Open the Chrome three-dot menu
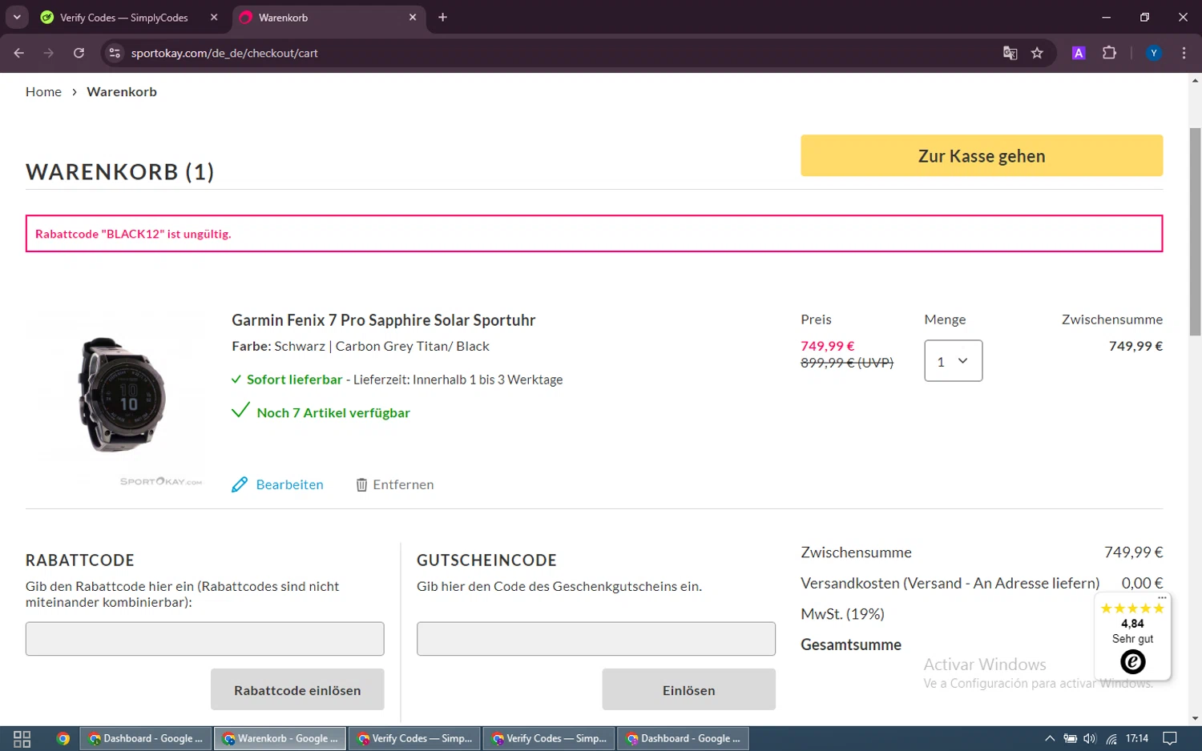Screen dimensions: 1202x751 [1184, 53]
